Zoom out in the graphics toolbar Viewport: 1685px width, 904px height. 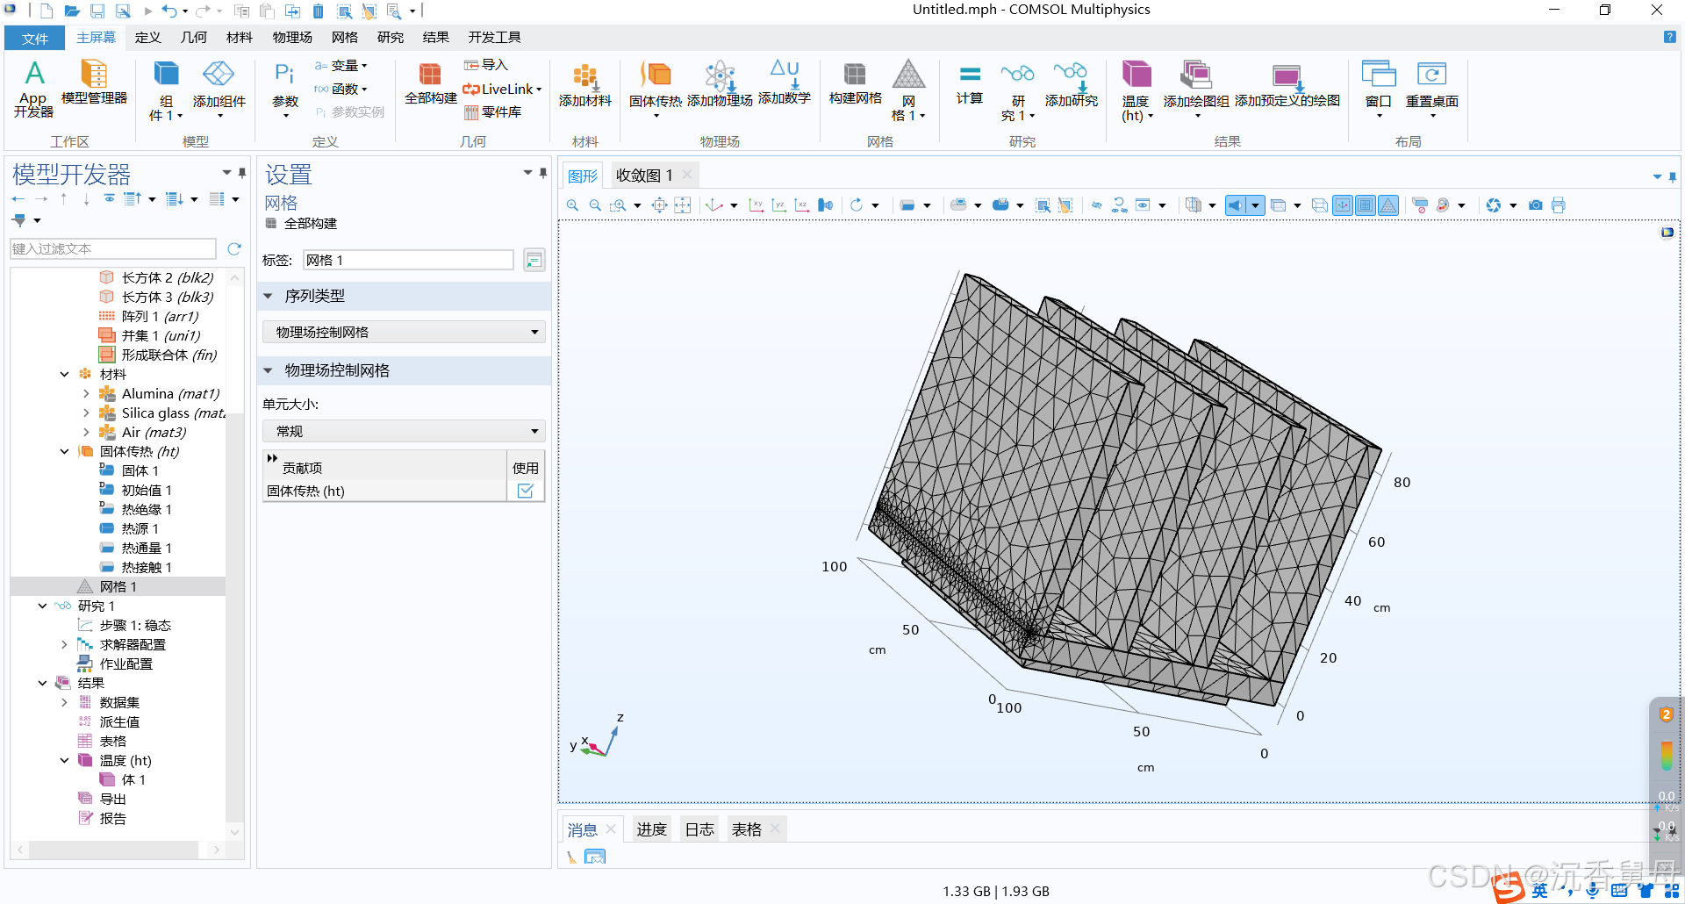[x=595, y=205]
